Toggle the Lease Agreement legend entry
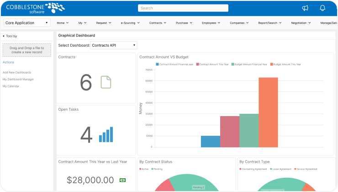The image size is (338, 192). [x=280, y=169]
